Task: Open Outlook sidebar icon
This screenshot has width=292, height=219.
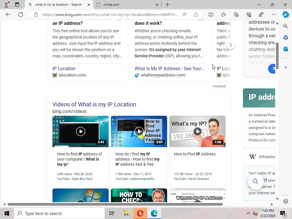Action: pos(285,49)
